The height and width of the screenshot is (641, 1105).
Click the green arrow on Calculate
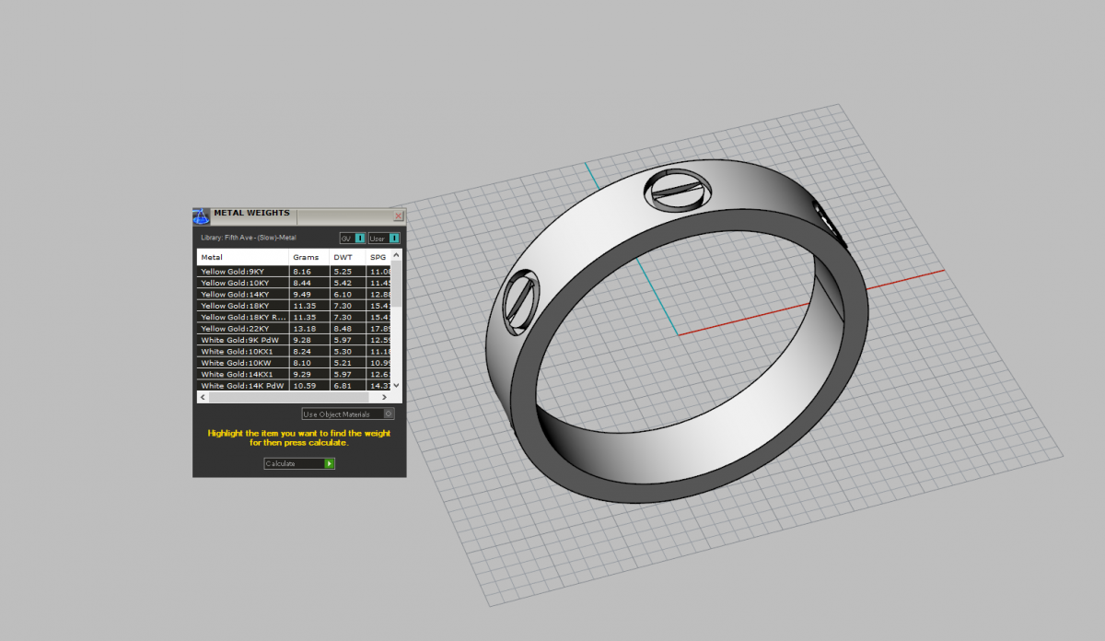330,463
